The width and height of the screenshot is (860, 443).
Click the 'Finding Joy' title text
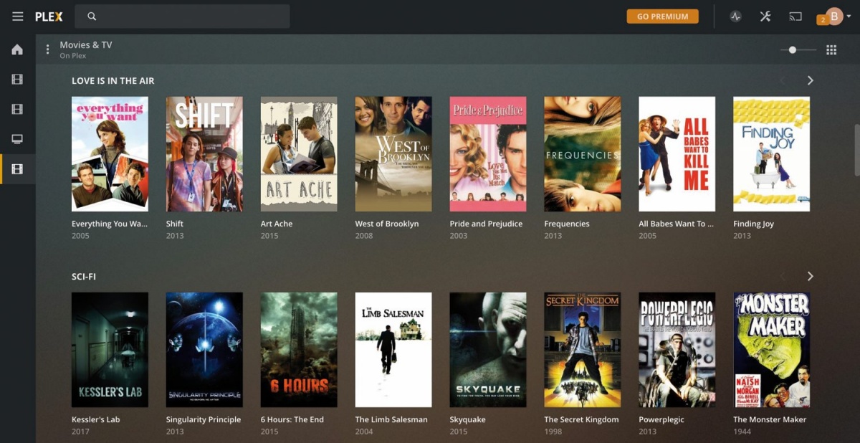754,224
